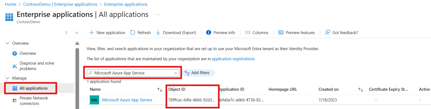Click sidebar scrollbar up arrow
This screenshot has width=431, height=109.
(x=77, y=43)
